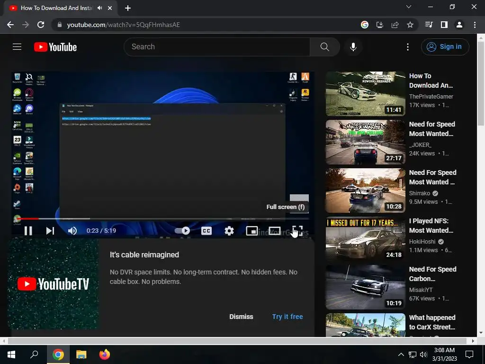Screen dimensions: 485x364
Task: Open system volume tray icon
Action: tap(423, 355)
